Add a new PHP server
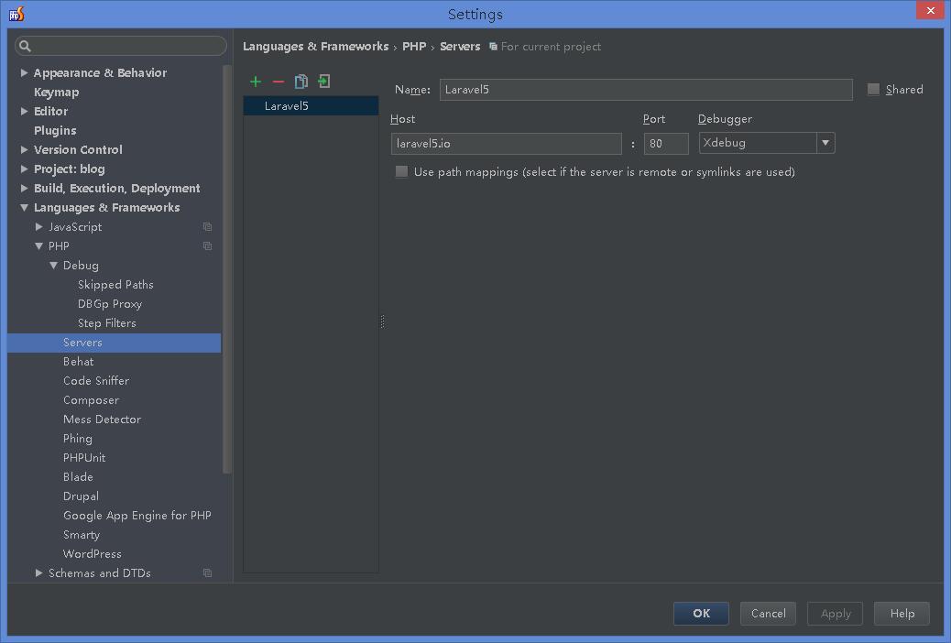 click(x=256, y=82)
